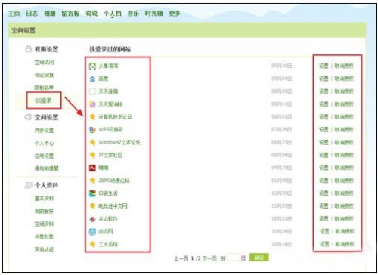
Task: Click the 天天连萌 site name
Action: (108, 91)
